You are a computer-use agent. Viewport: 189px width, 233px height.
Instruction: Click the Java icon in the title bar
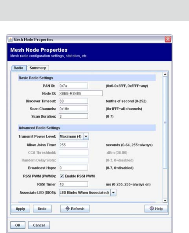coord(10,39)
